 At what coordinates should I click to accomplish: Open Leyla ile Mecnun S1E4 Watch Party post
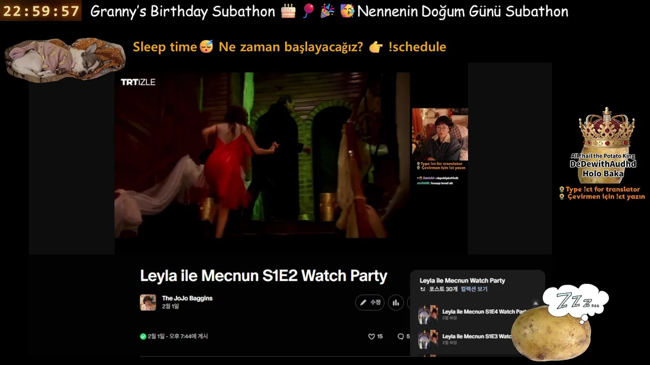484,312
